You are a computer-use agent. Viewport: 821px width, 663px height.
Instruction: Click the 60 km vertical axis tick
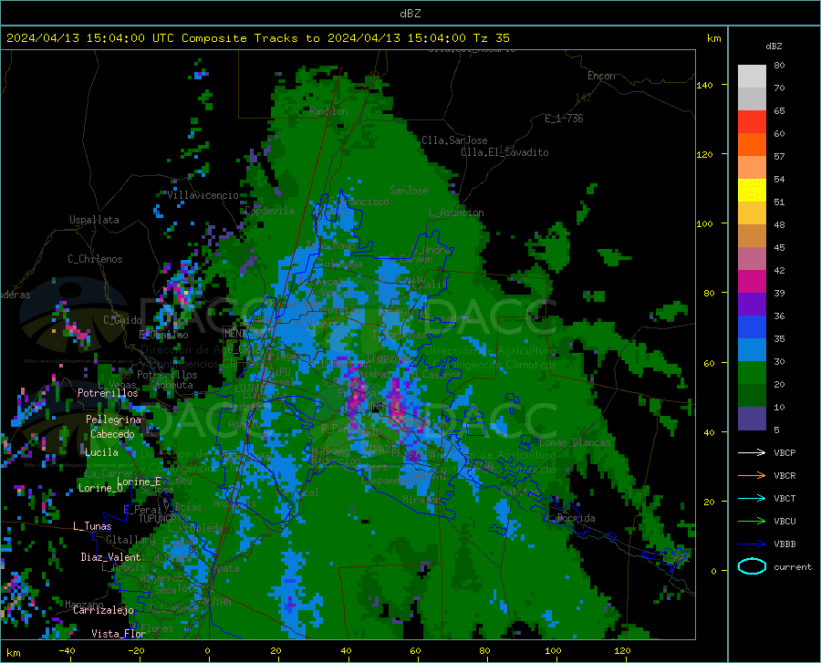(x=709, y=363)
